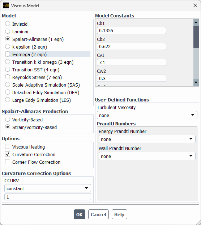Click OK to apply viscous model
This screenshot has height=225, width=201.
80,214
